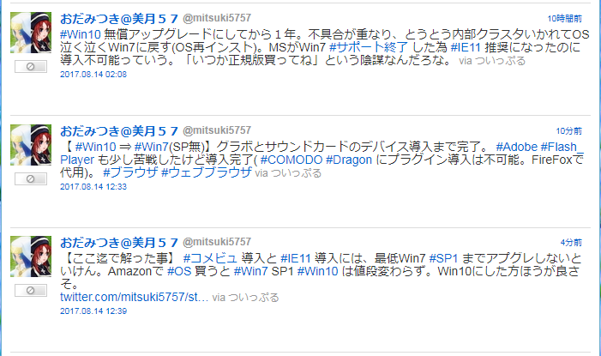Click the block icon under first tweet avatar
Image resolution: width=601 pixels, height=356 pixels.
(31, 67)
